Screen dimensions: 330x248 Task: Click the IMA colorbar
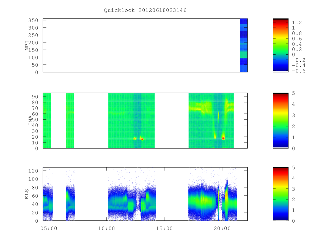280,120
